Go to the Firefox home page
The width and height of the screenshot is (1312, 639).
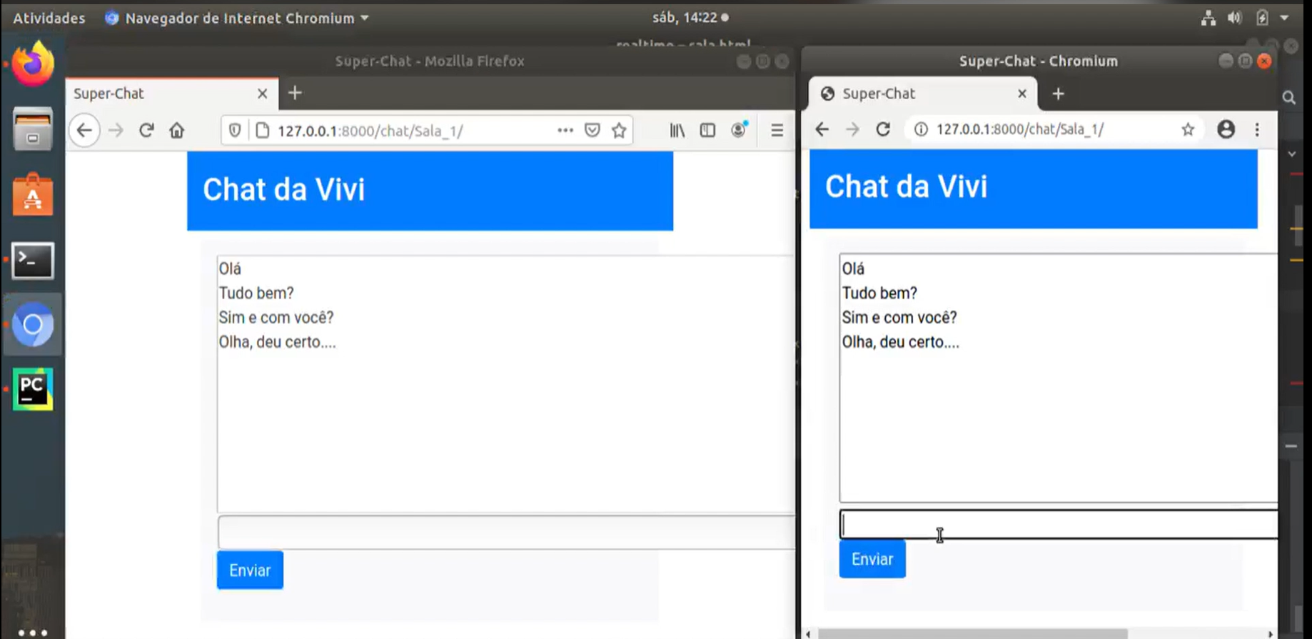177,131
